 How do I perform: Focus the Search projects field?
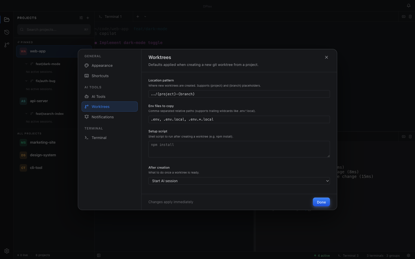[x=54, y=29]
